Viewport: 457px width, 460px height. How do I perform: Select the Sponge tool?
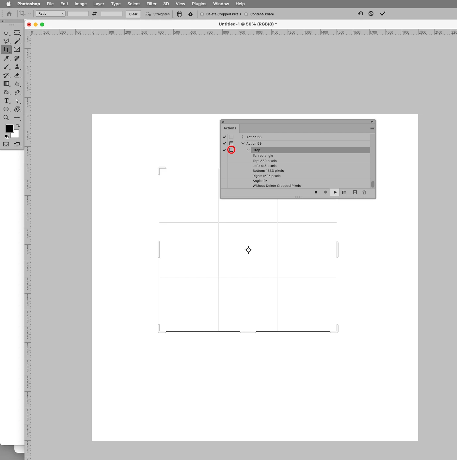point(6,92)
